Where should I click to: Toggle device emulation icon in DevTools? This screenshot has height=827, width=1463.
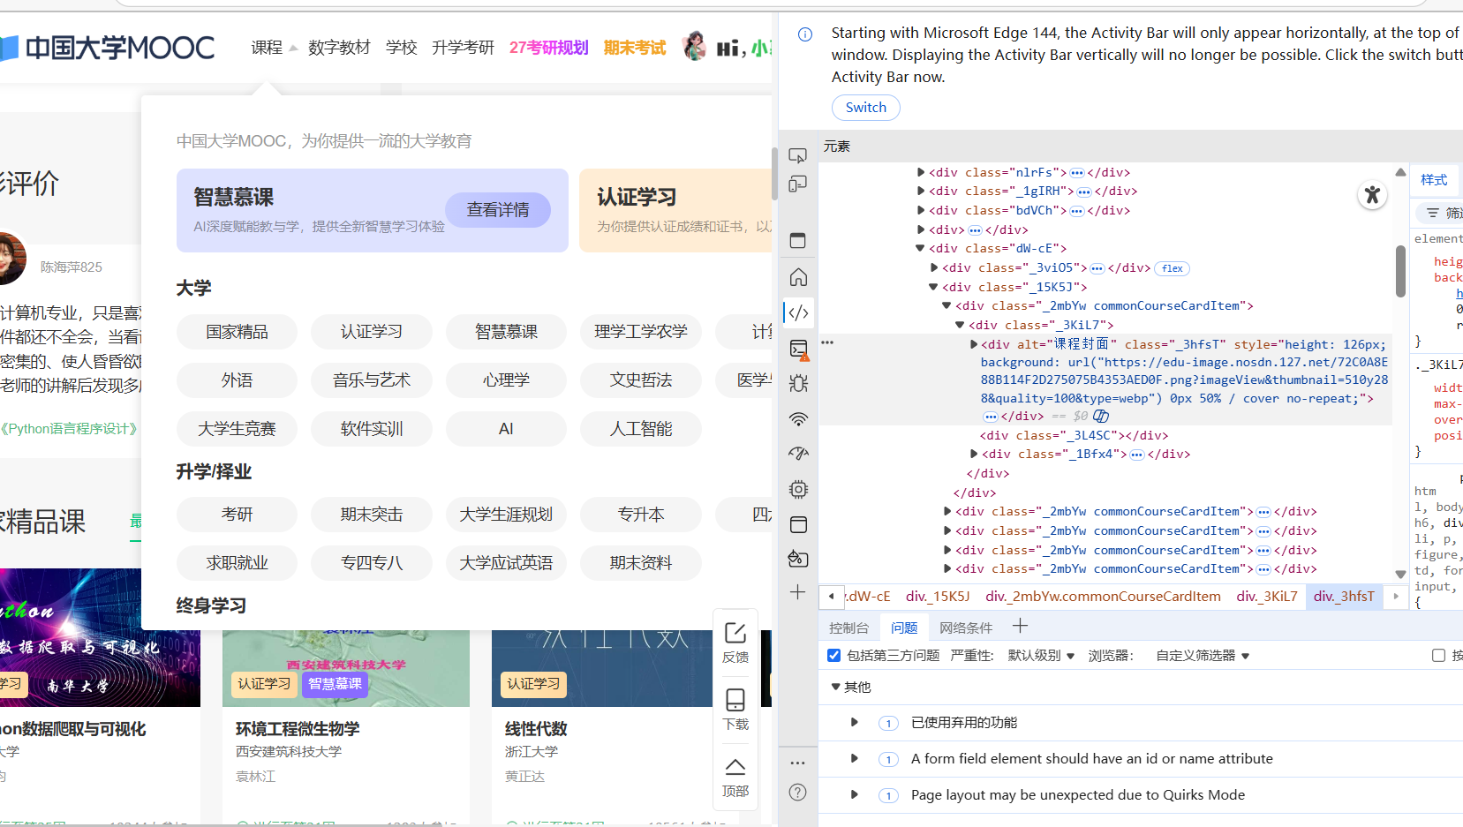pos(797,184)
